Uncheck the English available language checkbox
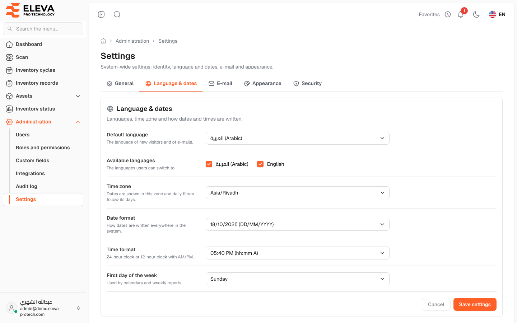Screen dimensions: 517x323 pos(260,164)
